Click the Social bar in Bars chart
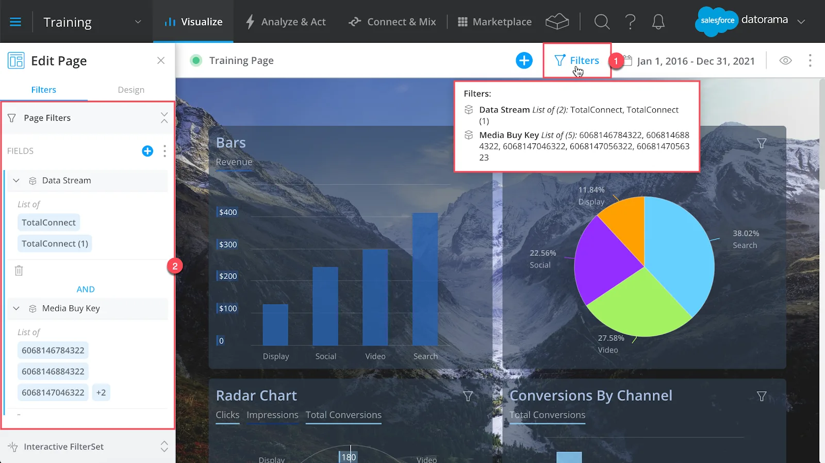The height and width of the screenshot is (463, 825). point(325,306)
